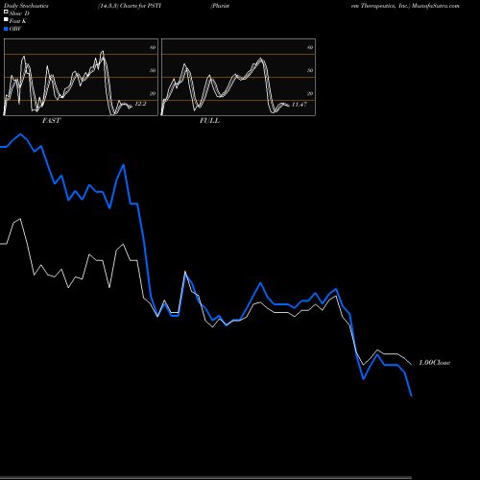This screenshot has height=480, width=480.
Task: Click the FULL chart label
Action: pos(209,121)
